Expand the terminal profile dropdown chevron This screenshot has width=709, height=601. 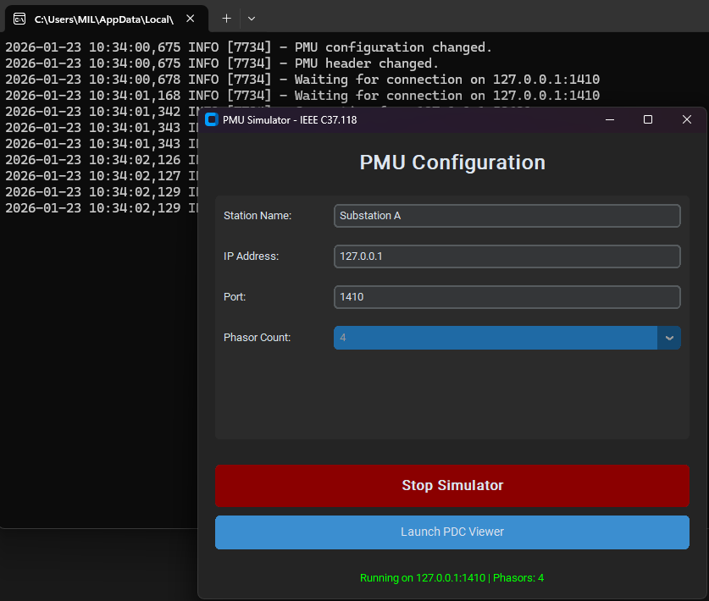point(252,18)
